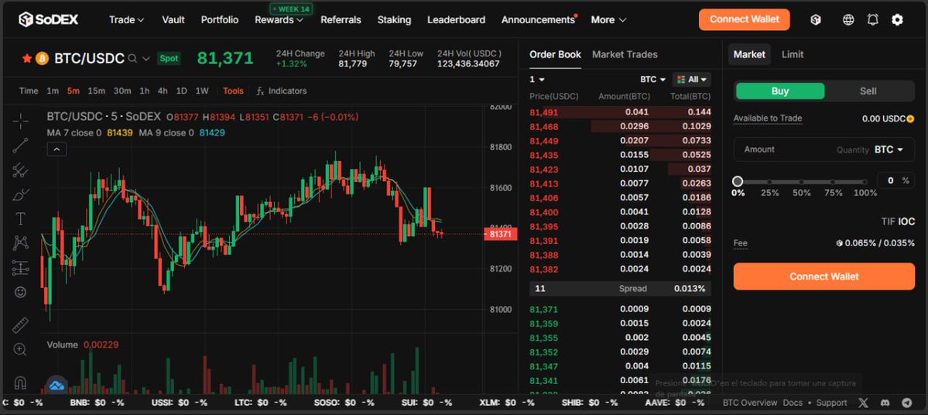Open the trading pair selector chevron
The width and height of the screenshot is (928, 415).
point(146,59)
